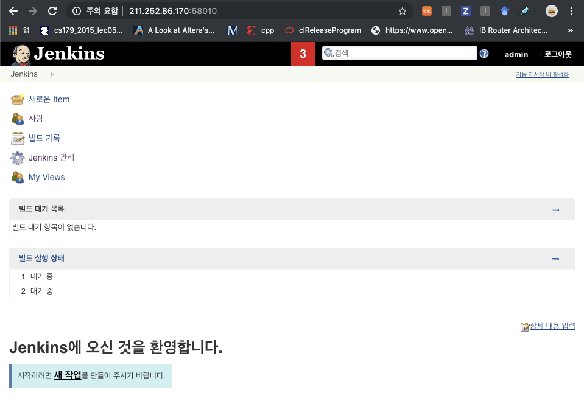The width and height of the screenshot is (584, 415).
Task: Click the admin user link
Action: 516,54
